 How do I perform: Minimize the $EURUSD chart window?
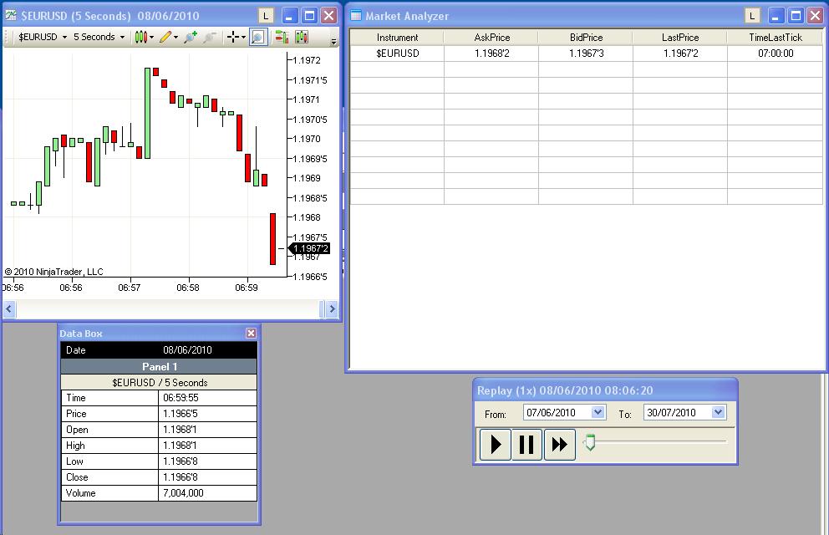tap(289, 16)
